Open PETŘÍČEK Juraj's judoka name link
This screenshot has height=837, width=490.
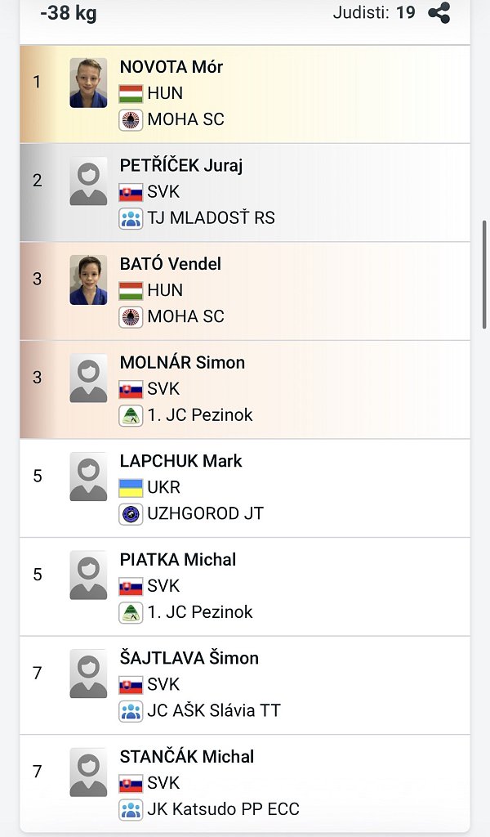click(x=181, y=165)
